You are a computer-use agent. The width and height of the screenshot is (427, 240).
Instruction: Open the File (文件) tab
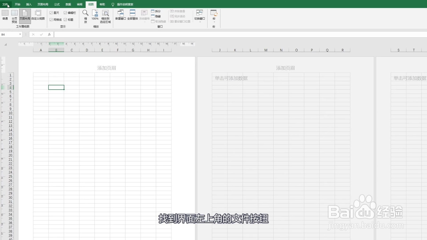point(5,4)
